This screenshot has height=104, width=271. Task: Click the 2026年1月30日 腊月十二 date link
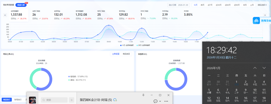[x=222, y=57]
